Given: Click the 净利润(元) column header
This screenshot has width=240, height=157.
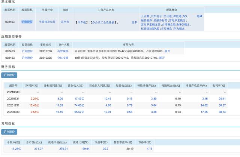Looking at the screenshot, I should click(32, 86).
